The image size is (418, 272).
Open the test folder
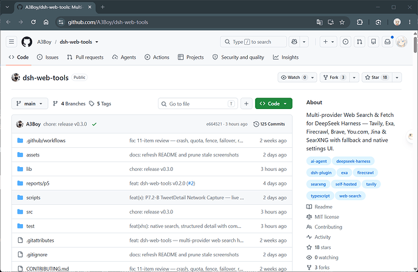30,226
